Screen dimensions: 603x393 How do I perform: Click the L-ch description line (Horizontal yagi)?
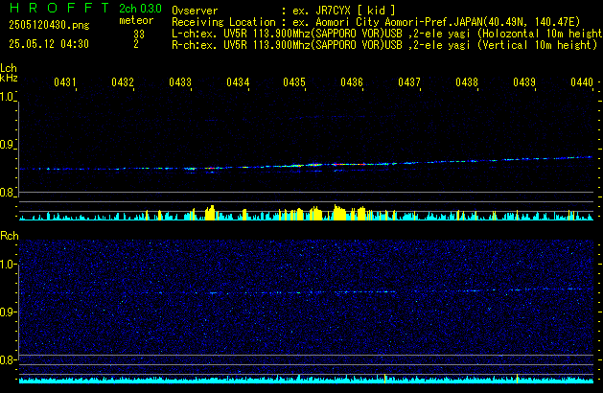coord(387,34)
